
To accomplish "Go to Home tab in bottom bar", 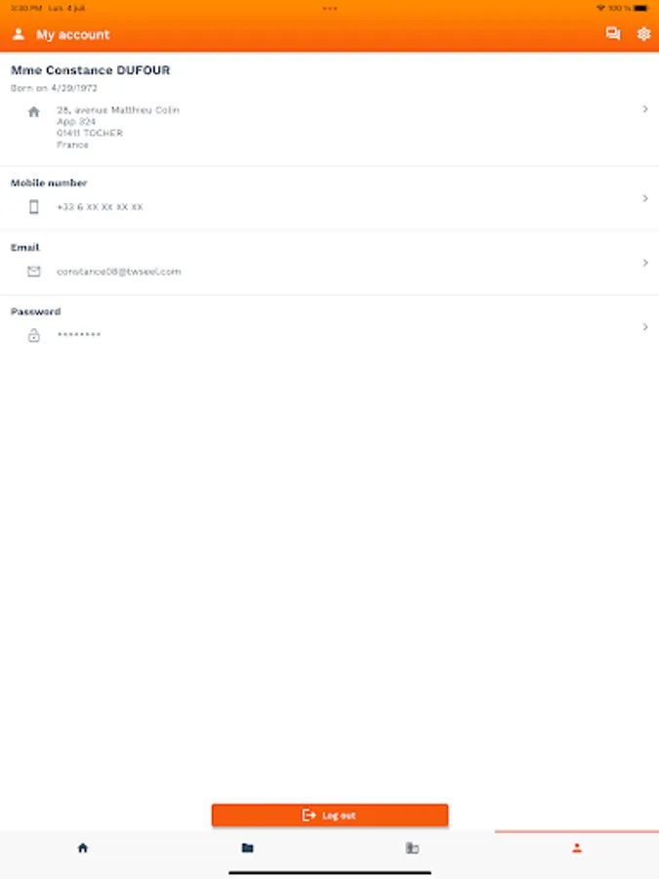I will (83, 848).
